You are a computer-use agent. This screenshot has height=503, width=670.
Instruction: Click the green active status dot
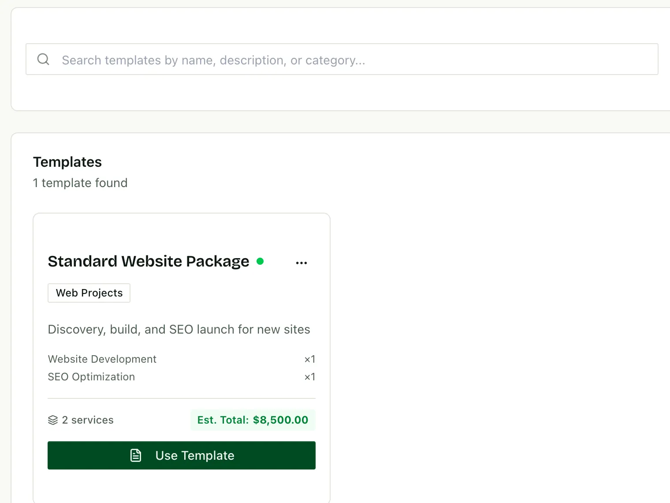[260, 261]
